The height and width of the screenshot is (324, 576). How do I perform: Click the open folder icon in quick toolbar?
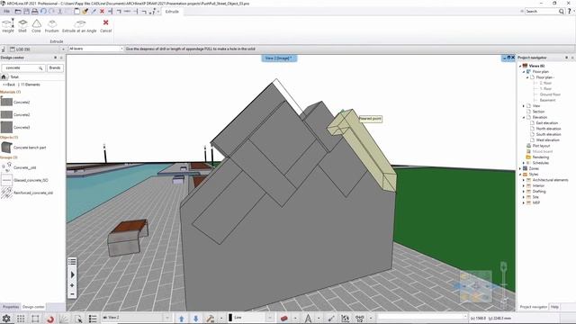click(18, 12)
